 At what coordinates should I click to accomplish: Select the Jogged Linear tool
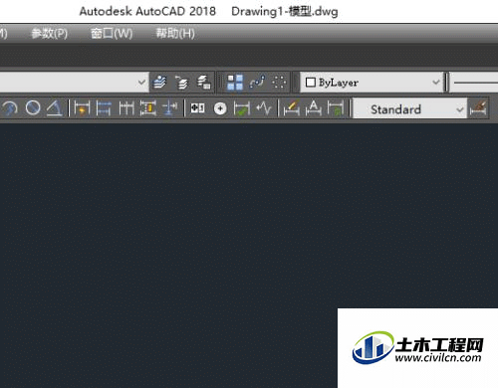(x=264, y=108)
